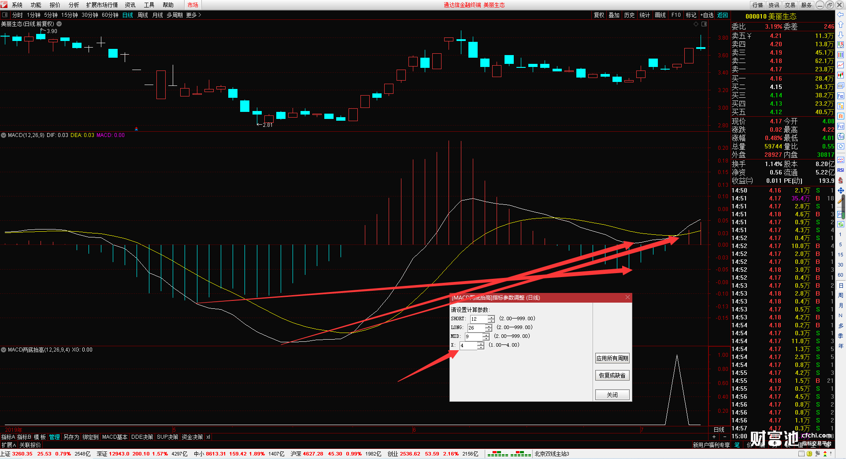Click the 复权 button above the chart
This screenshot has width=846, height=459.
(599, 15)
